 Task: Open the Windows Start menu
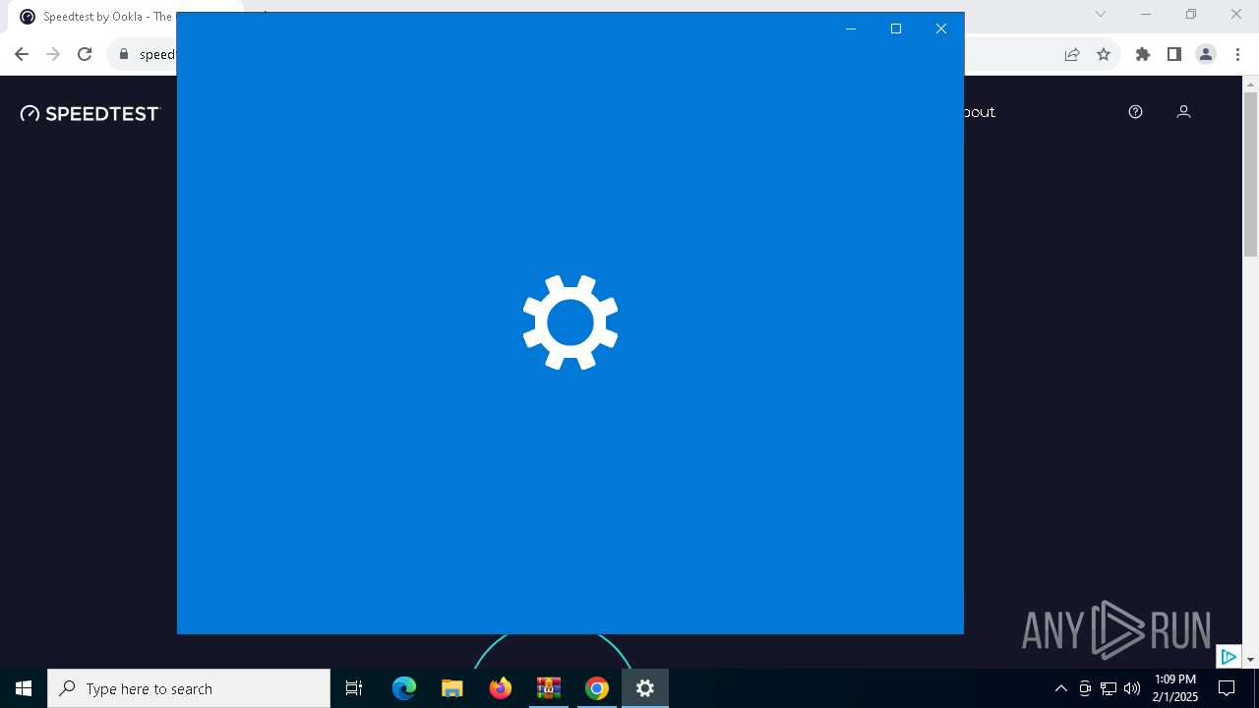[24, 688]
